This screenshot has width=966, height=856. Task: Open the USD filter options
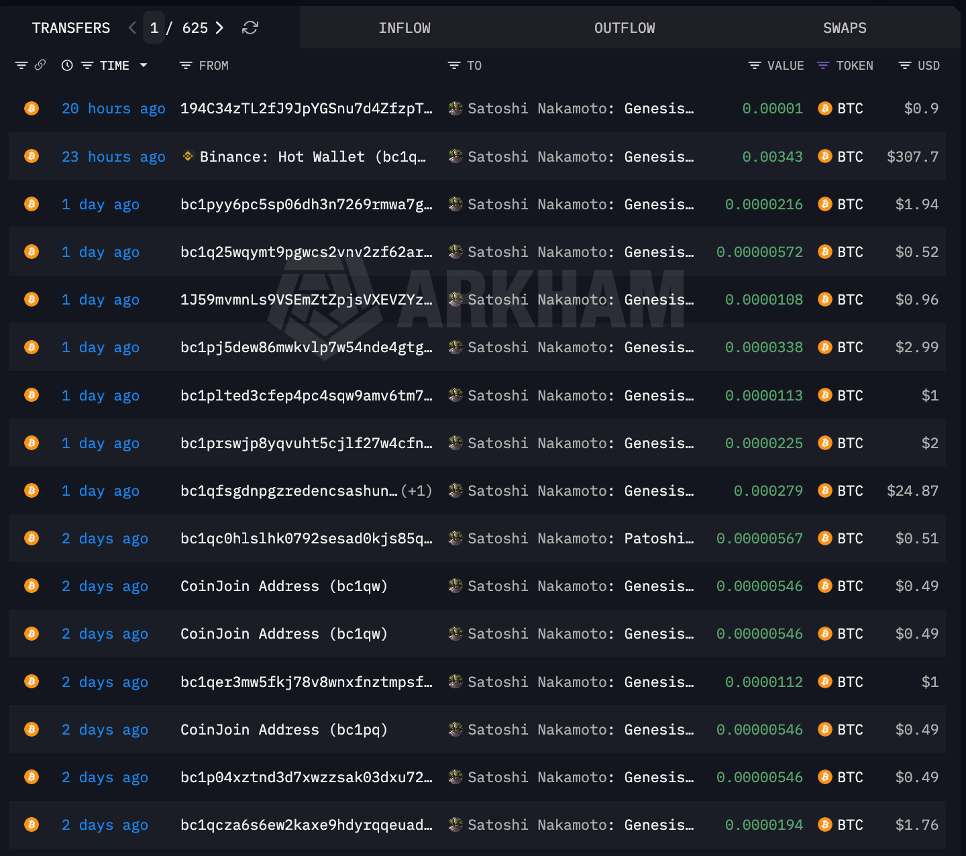[x=905, y=65]
